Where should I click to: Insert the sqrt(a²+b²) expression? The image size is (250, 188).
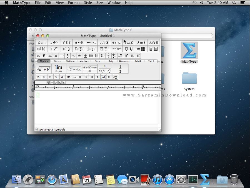(x=44, y=69)
